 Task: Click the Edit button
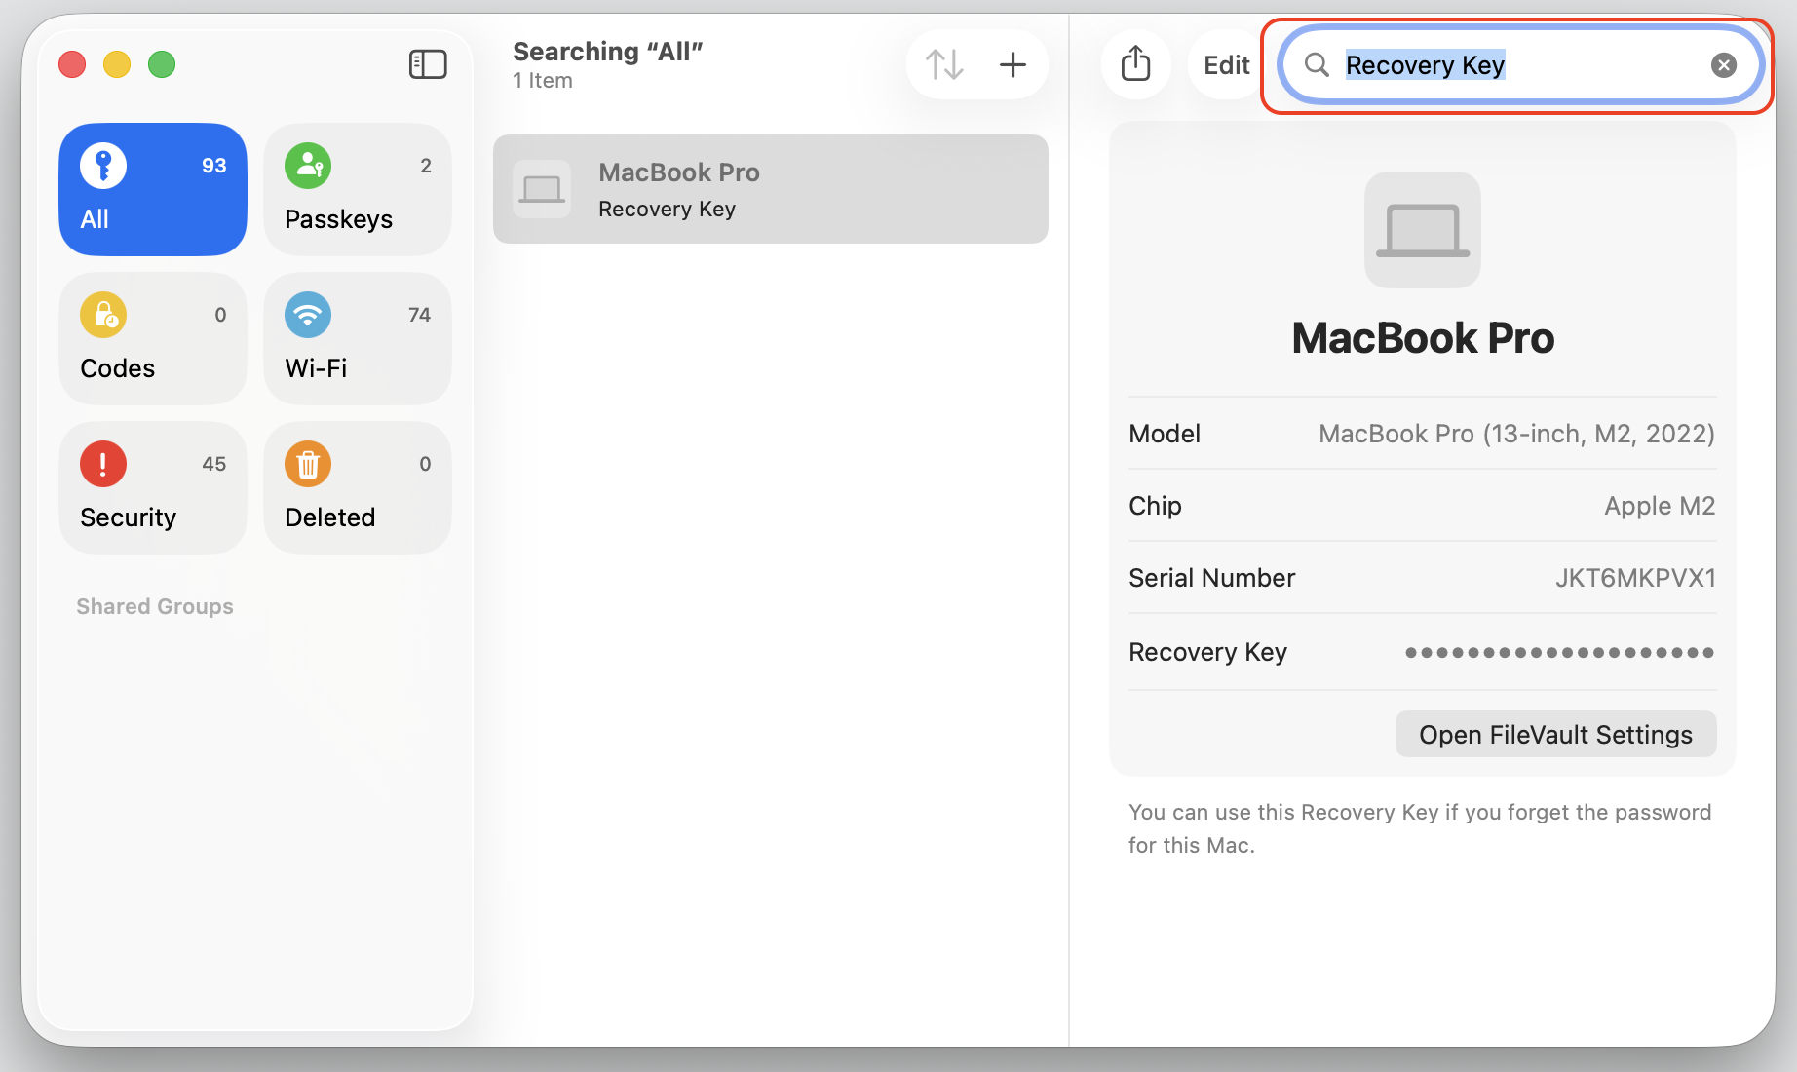pyautogui.click(x=1226, y=65)
